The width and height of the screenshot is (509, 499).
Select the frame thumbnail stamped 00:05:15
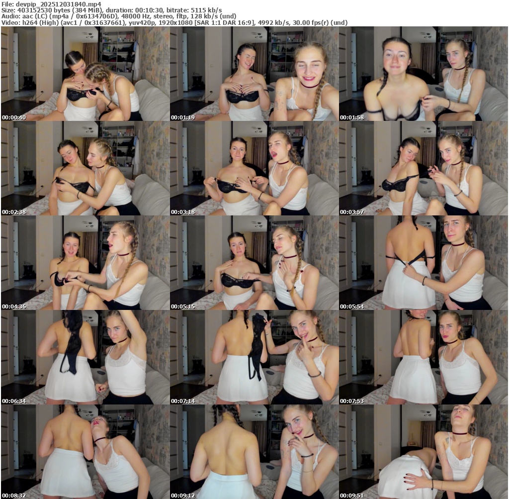(x=254, y=263)
